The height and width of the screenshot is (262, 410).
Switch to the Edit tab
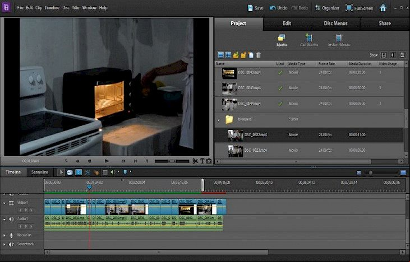(287, 24)
